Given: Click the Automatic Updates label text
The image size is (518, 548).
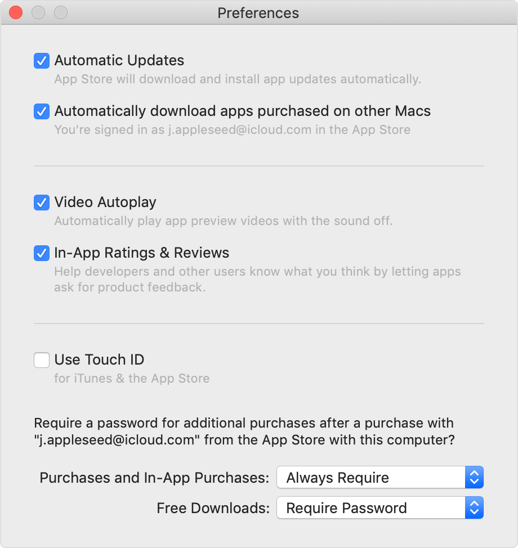Looking at the screenshot, I should 119,60.
